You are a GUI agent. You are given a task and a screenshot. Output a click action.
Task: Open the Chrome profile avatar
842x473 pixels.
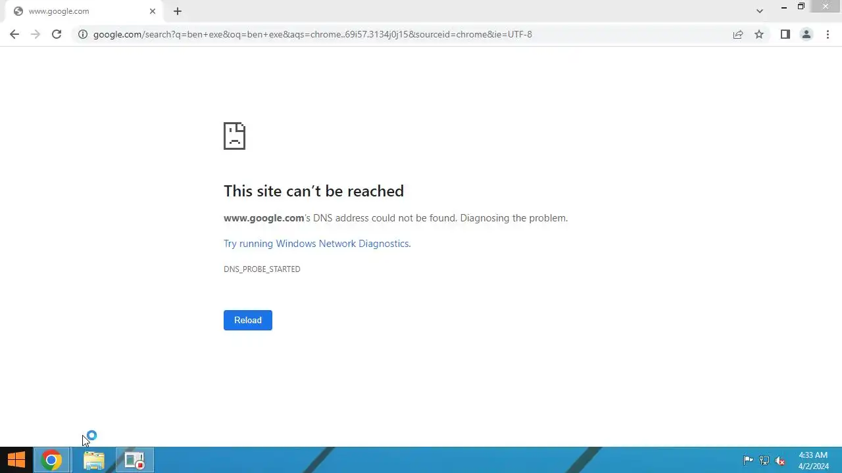coord(806,34)
